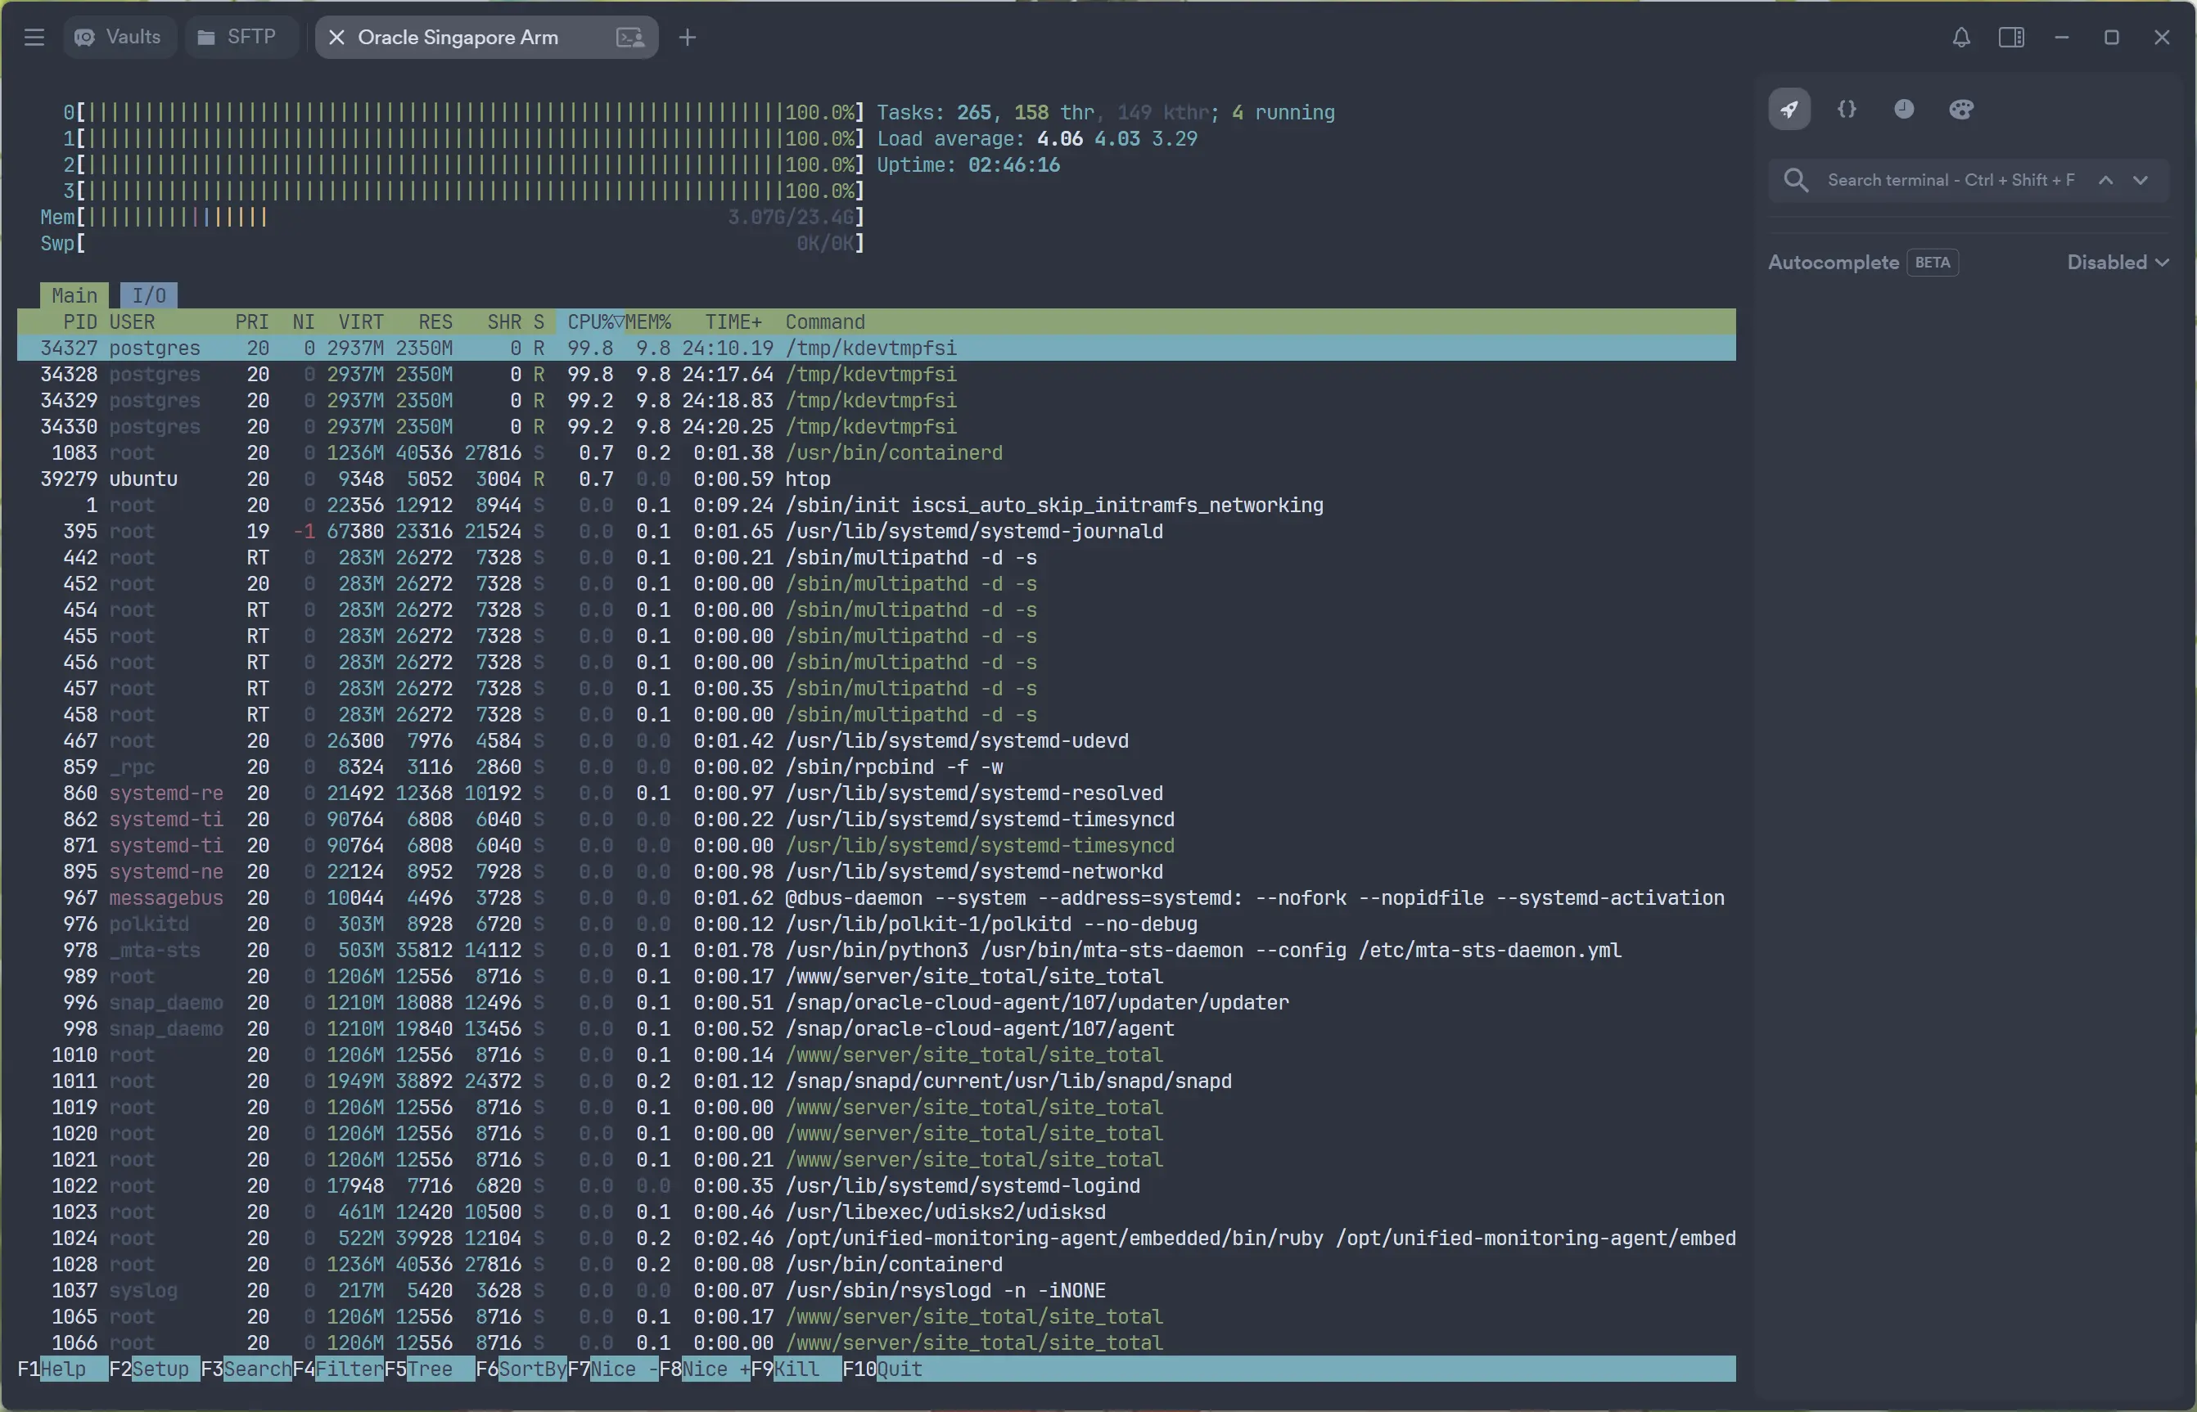
Task: Open the theme palette panel
Action: coord(1961,110)
